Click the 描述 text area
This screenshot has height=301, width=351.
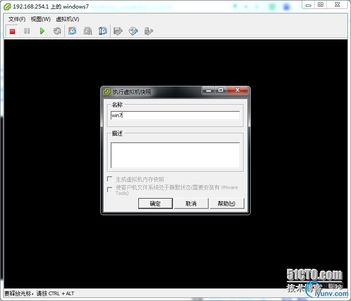[x=175, y=155]
